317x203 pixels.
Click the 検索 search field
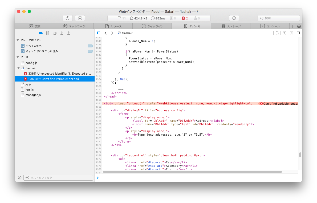tap(279, 18)
